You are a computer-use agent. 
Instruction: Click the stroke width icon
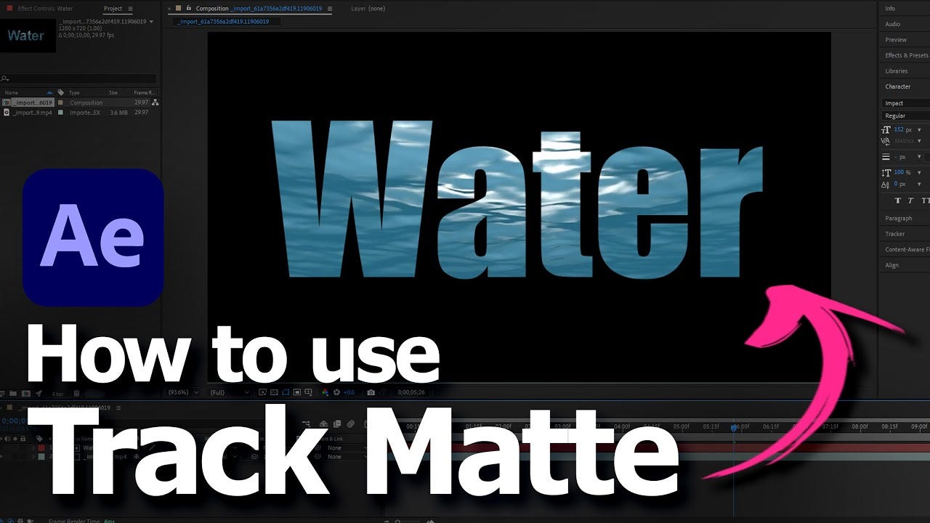coord(886,157)
